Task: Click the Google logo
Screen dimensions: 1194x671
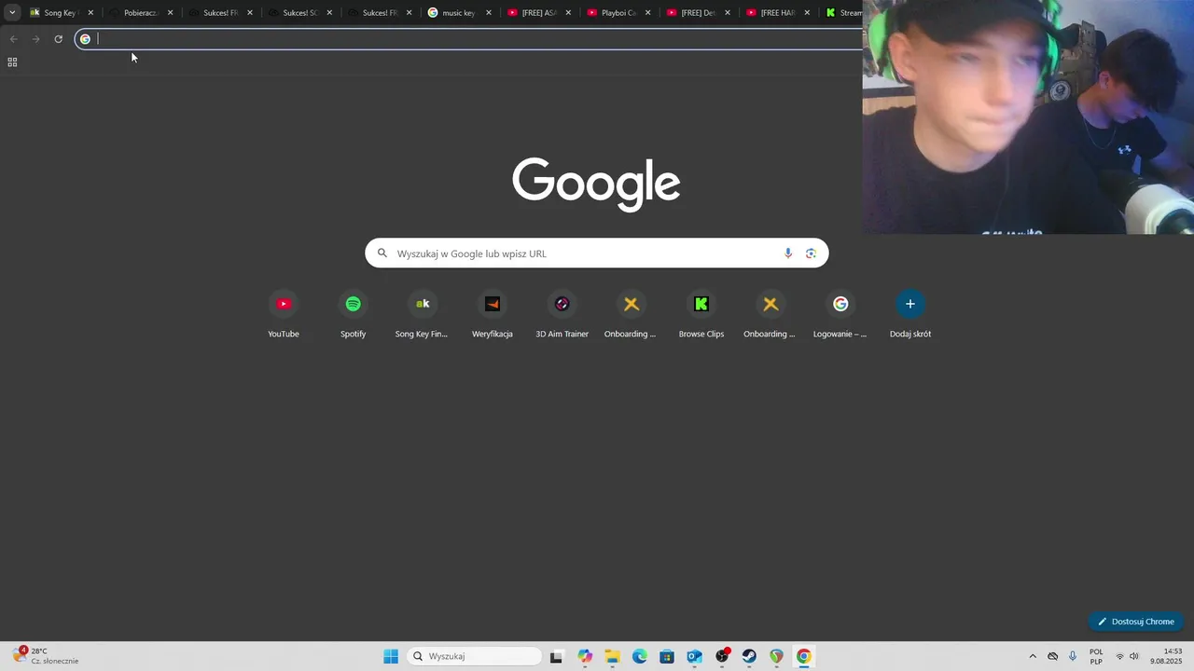Action: point(596,183)
